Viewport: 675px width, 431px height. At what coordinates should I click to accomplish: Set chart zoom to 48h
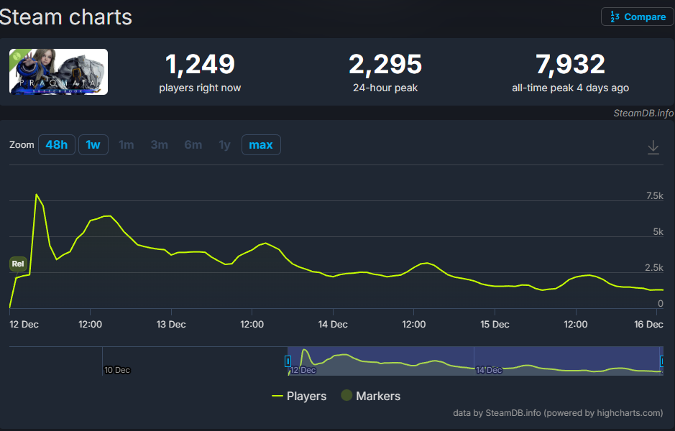point(57,144)
